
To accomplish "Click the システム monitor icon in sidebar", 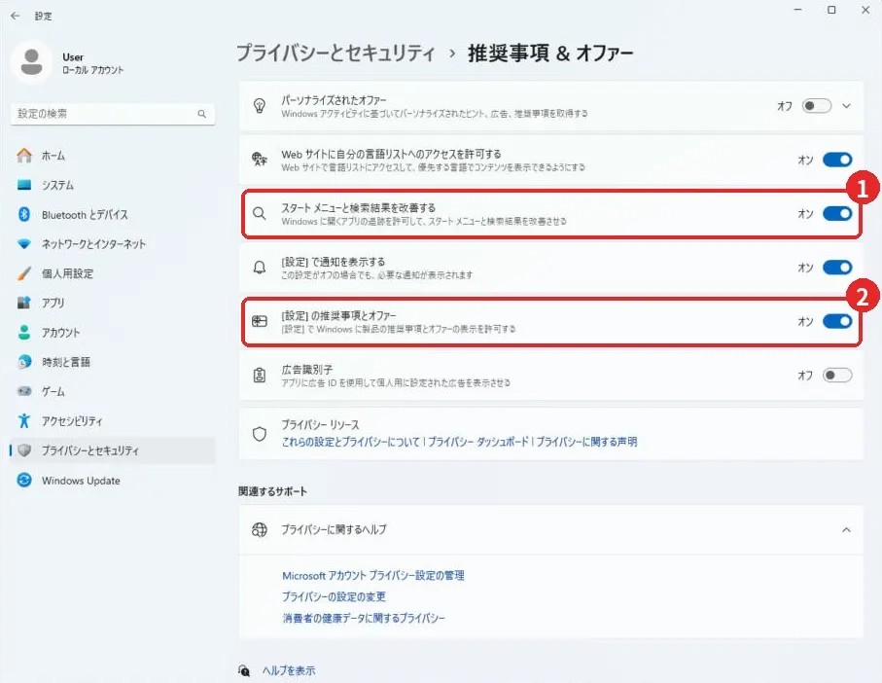I will pos(24,185).
